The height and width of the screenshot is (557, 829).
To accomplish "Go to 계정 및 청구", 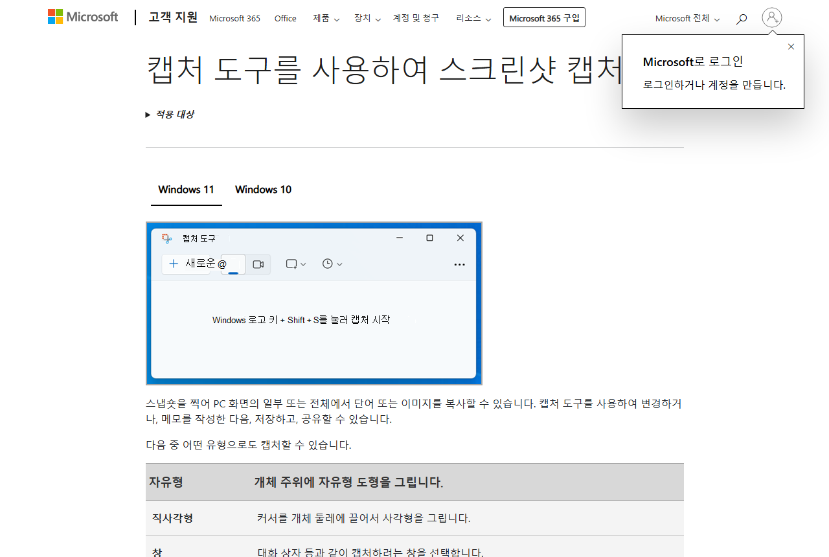I will (x=416, y=18).
